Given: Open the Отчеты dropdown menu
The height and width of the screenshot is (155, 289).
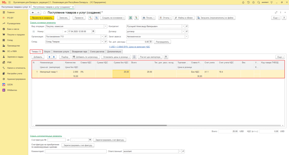Looking at the screenshot, I should [165, 18].
